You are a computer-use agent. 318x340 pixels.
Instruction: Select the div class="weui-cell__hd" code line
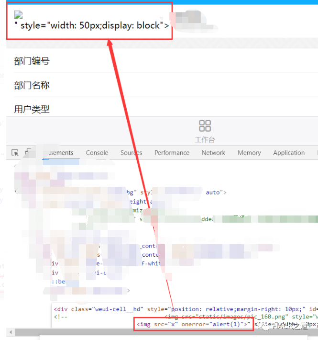coord(186,309)
